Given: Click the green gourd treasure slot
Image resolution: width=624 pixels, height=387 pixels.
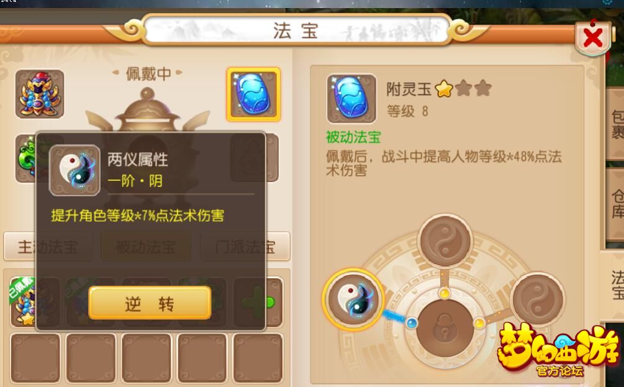Looking at the screenshot, I should click(25, 158).
